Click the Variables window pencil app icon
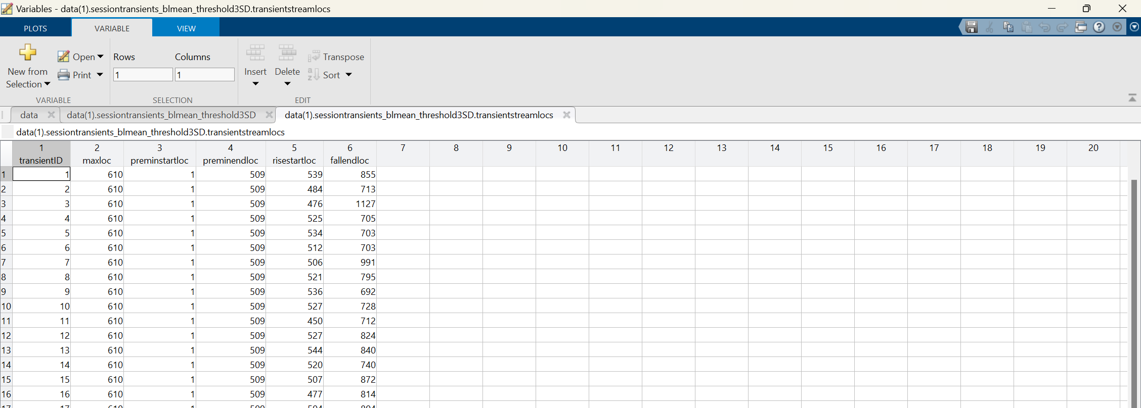The image size is (1141, 408). tap(7, 9)
